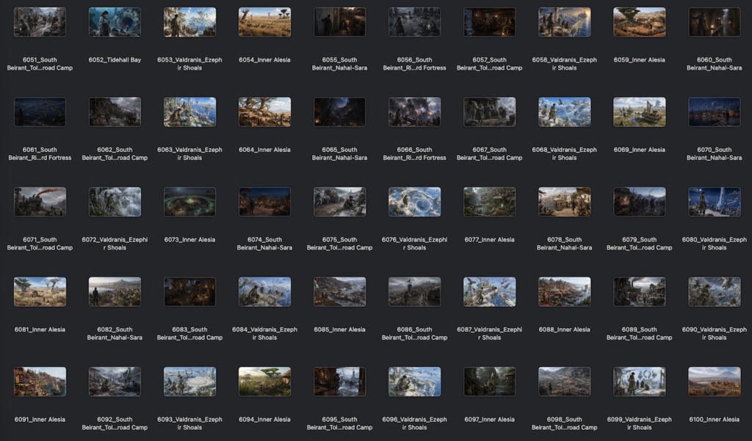Select the 6069_Inner Alesia thumbnail
This screenshot has width=752, height=441.
tap(640, 112)
